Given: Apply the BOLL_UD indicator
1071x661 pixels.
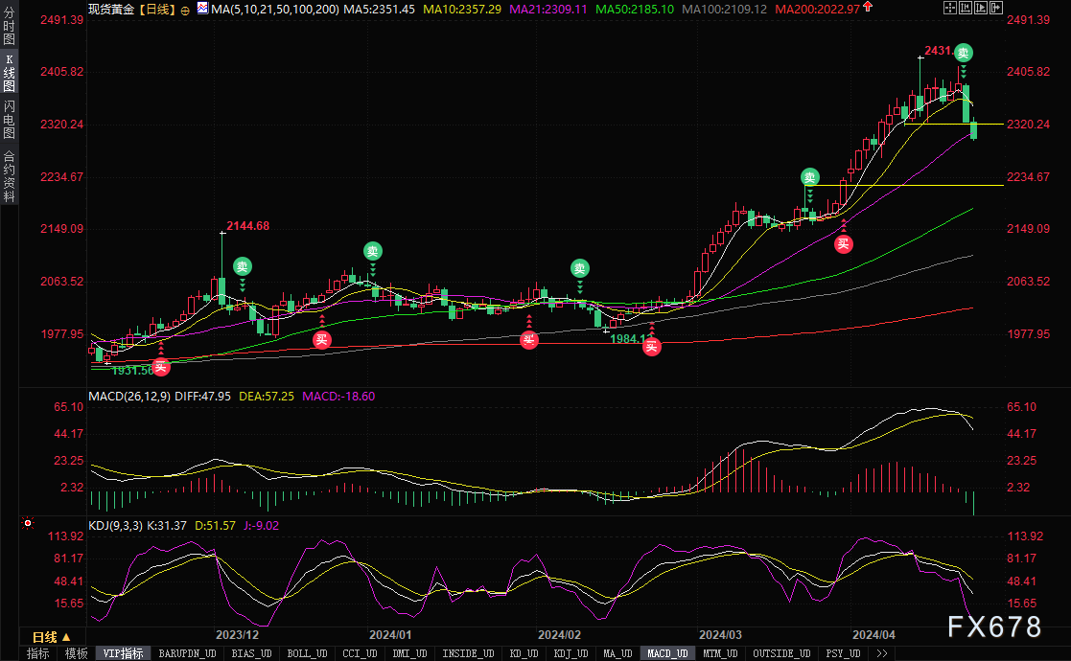Looking at the screenshot, I should (x=307, y=653).
